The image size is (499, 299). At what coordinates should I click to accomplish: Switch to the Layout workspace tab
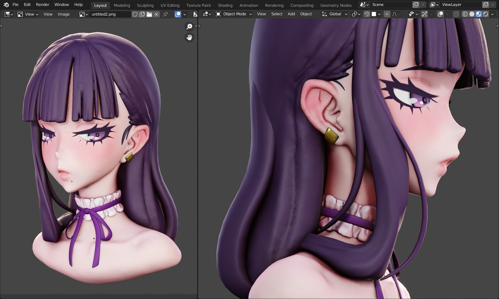pos(100,5)
